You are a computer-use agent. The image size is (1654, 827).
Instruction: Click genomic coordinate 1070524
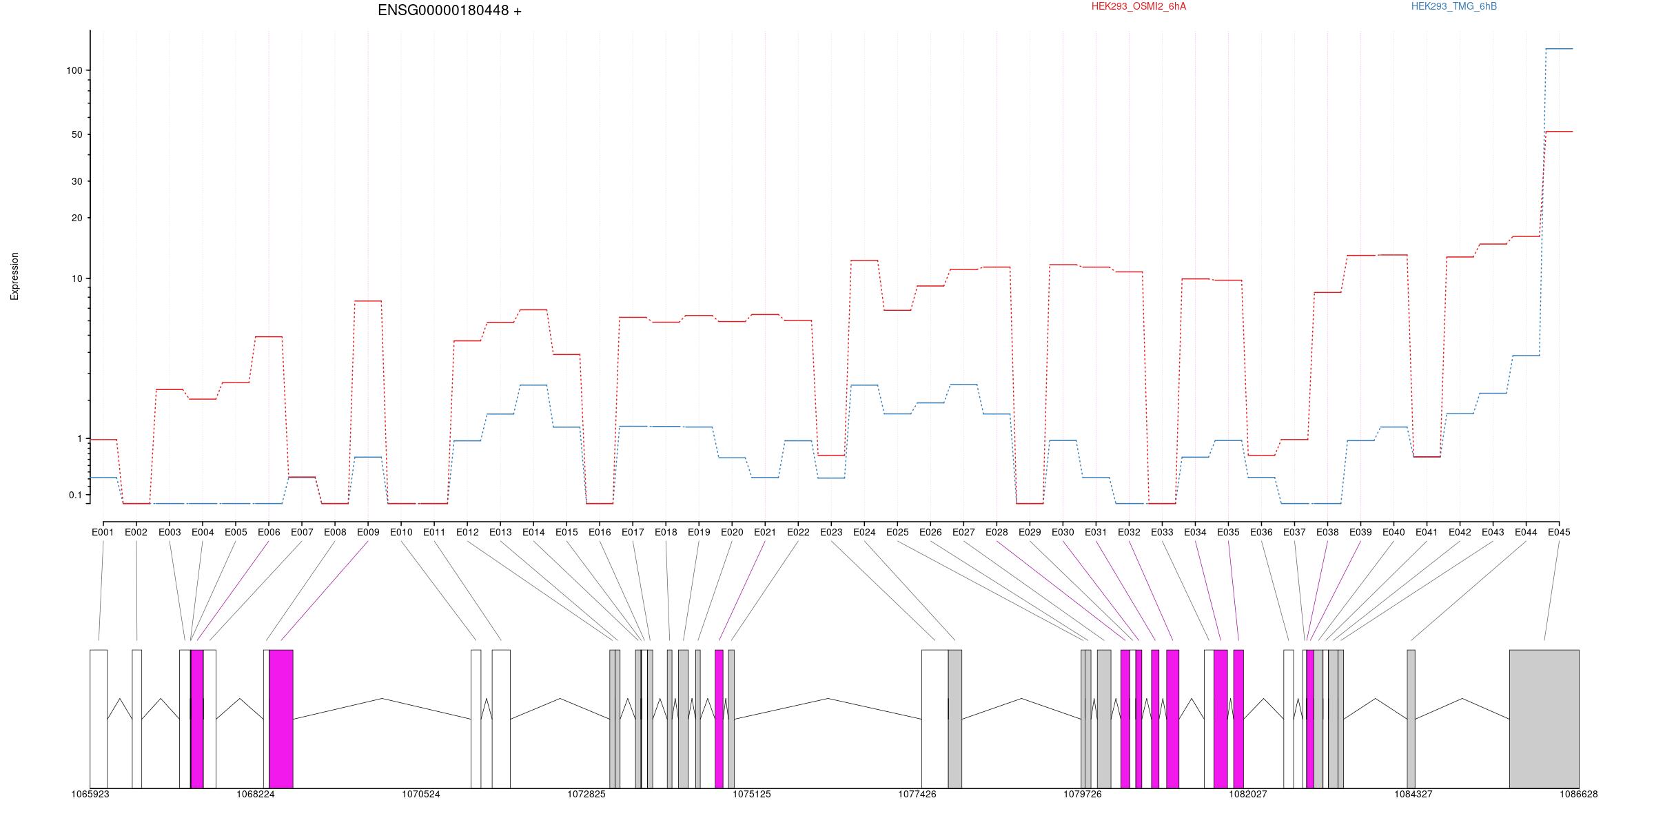[x=421, y=794]
